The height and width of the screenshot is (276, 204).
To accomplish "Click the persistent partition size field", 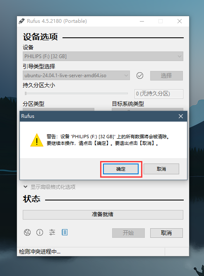I will pos(159,94).
